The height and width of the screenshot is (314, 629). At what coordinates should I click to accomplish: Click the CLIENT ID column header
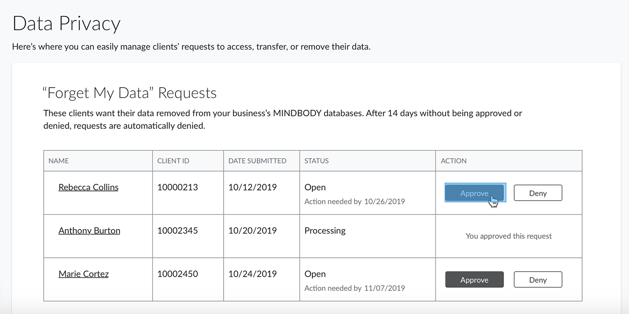click(173, 161)
